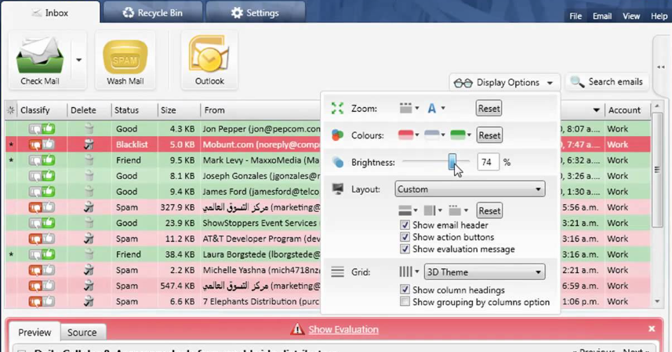Screen dimensions: 672x352
Task: Click the Wash Mail spam icon
Action: point(125,57)
